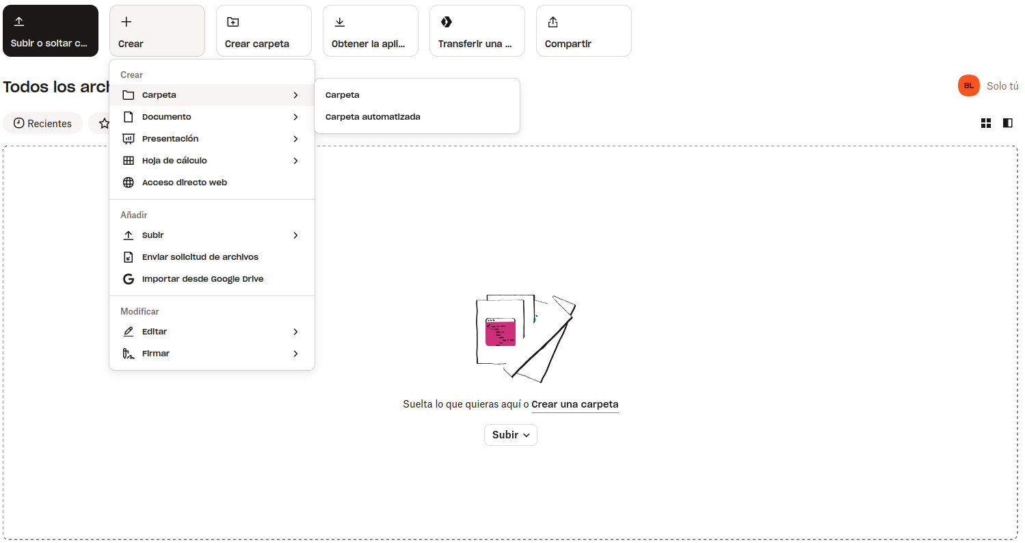Expand the Hoja de cálculo submenu arrow
The width and height of the screenshot is (1025, 543).
click(295, 161)
